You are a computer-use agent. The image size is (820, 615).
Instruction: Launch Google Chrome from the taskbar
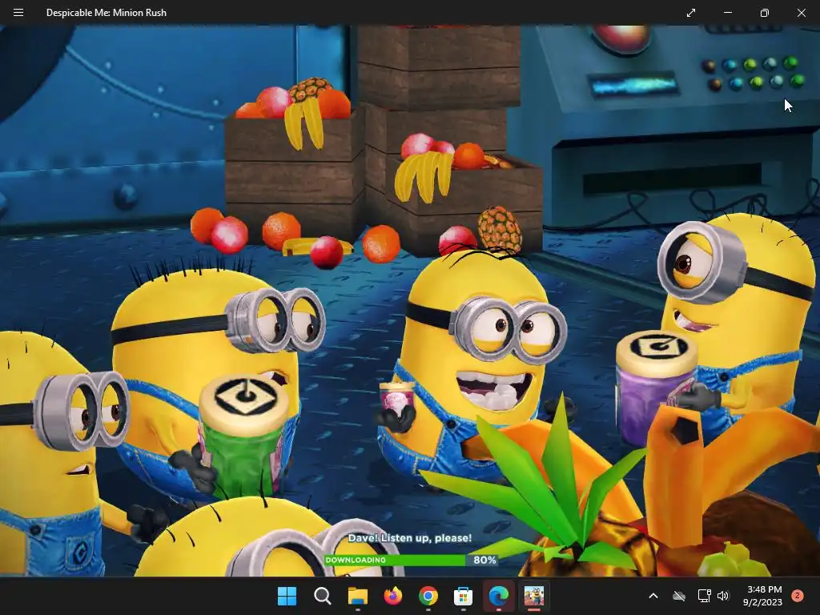tap(428, 596)
